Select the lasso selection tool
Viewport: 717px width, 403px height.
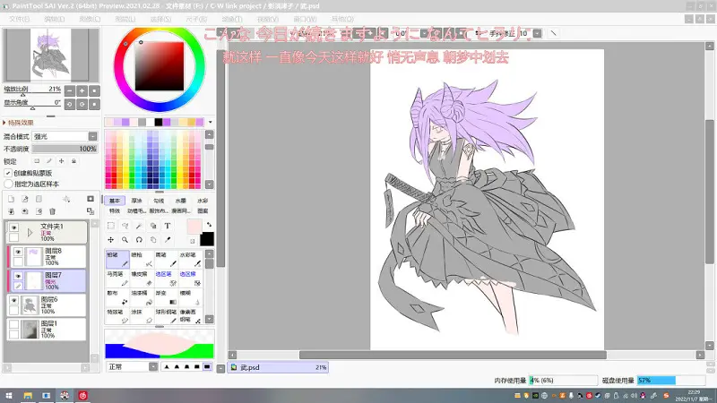click(x=125, y=226)
